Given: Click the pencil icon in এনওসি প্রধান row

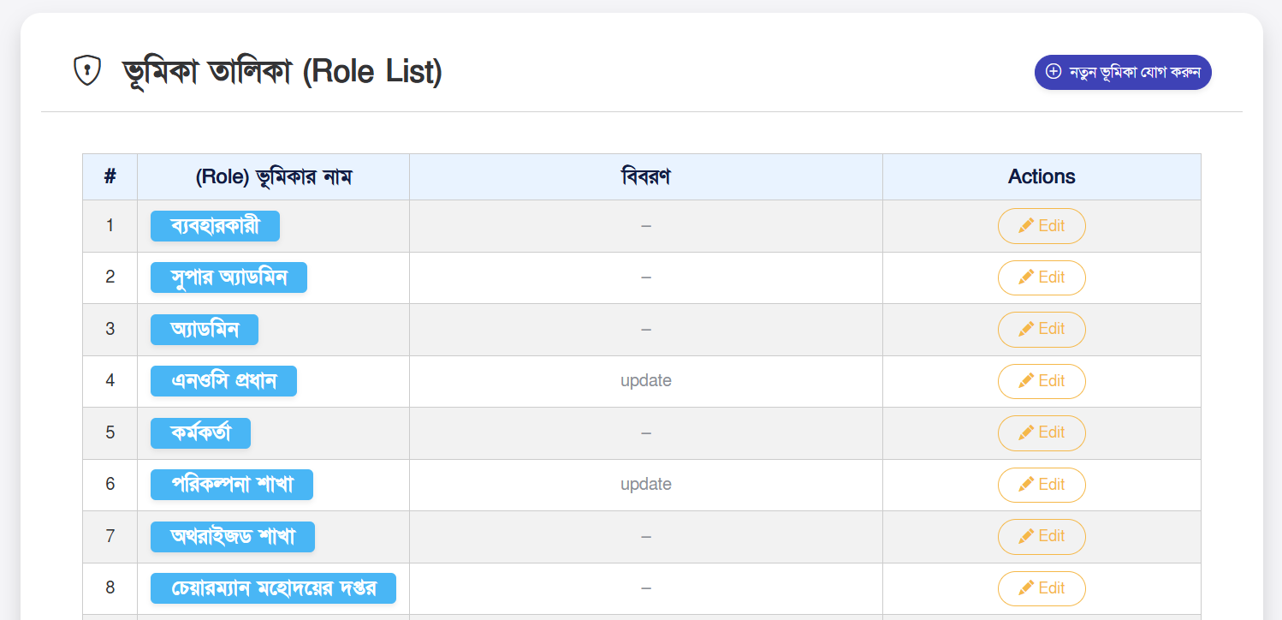Looking at the screenshot, I should 1026,381.
